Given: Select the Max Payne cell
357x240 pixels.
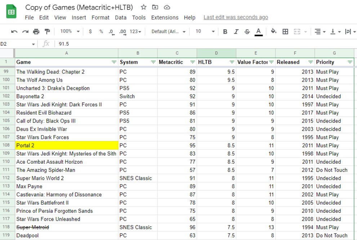Looking at the screenshot, I should tap(67, 186).
